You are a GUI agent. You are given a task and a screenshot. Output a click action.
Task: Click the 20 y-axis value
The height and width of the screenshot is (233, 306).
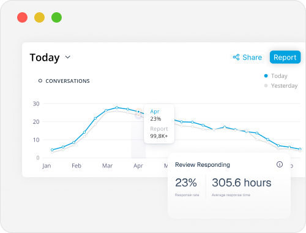tap(36, 122)
